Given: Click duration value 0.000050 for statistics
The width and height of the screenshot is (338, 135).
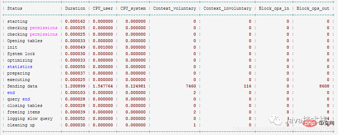Looking at the screenshot, I should point(75,67).
